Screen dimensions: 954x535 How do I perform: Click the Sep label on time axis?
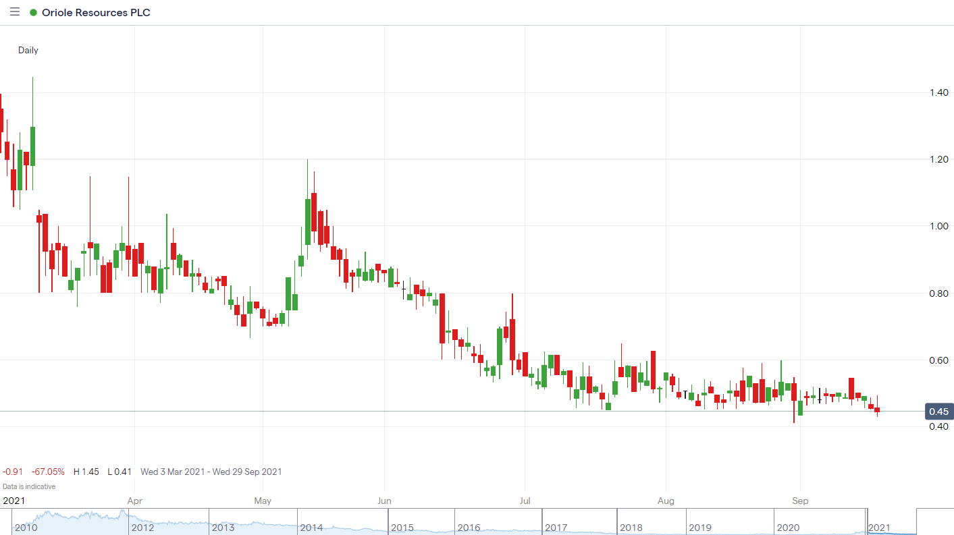pyautogui.click(x=800, y=501)
